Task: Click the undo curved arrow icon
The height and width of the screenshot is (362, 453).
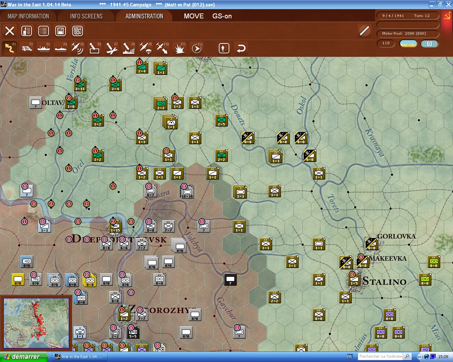Action: [x=241, y=48]
